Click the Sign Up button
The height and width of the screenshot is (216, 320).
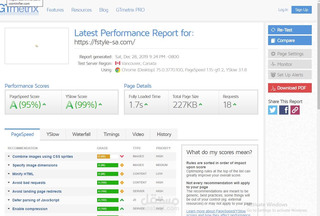coord(301,10)
